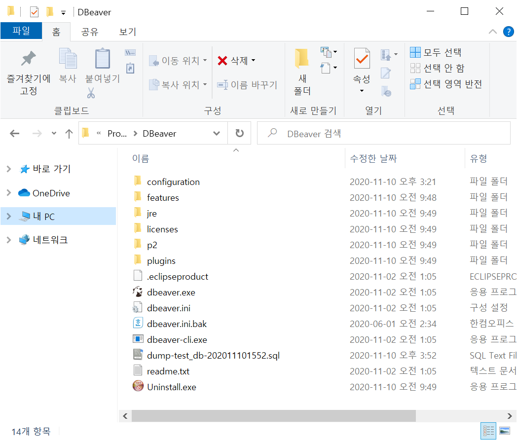The width and height of the screenshot is (517, 440).
Task: Select the dbeaver.ini.bak file
Action: click(177, 324)
